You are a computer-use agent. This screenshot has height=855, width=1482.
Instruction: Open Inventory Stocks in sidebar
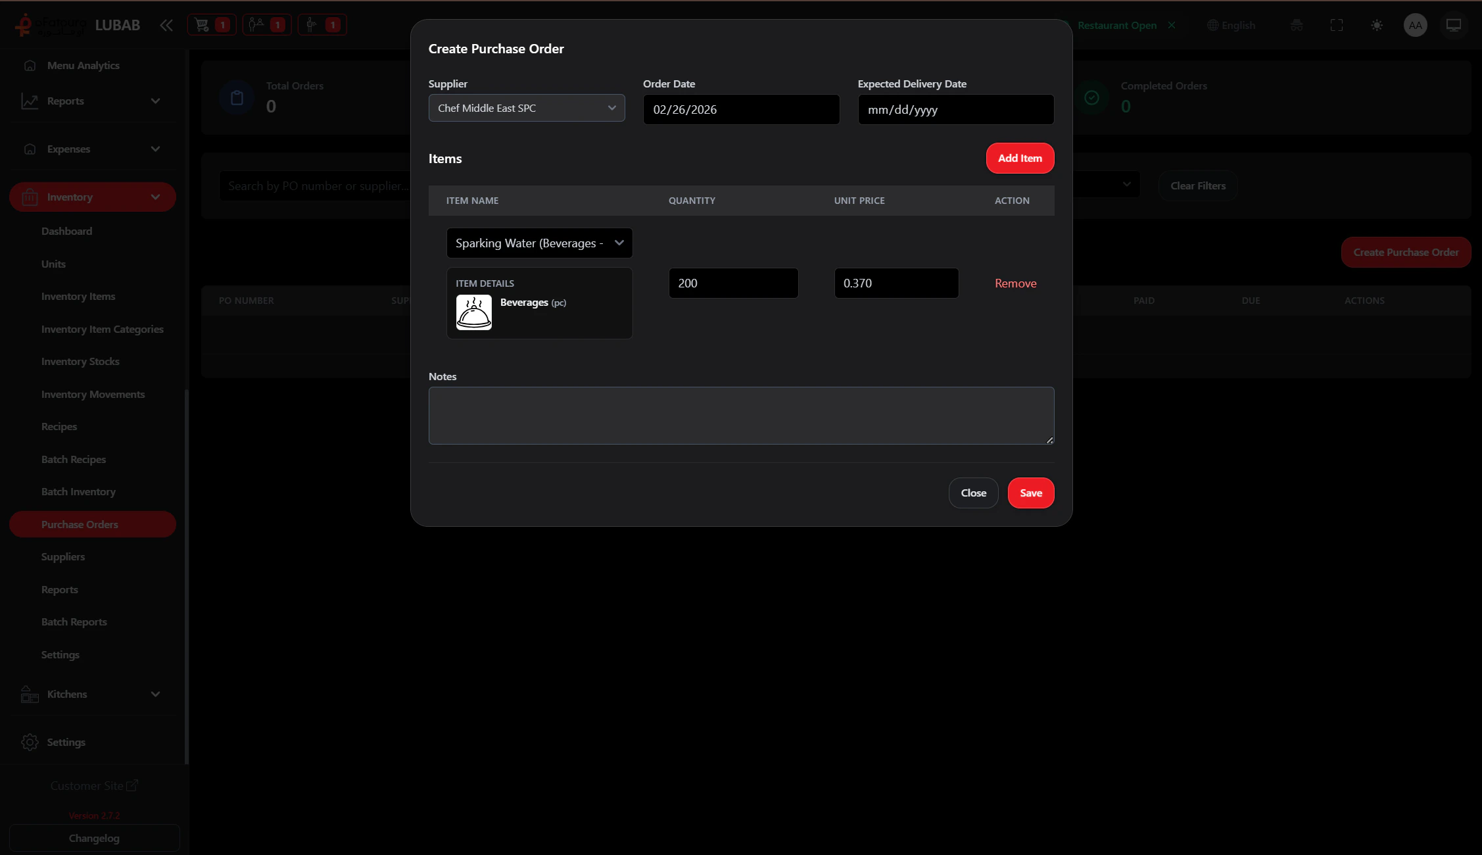[x=80, y=362]
